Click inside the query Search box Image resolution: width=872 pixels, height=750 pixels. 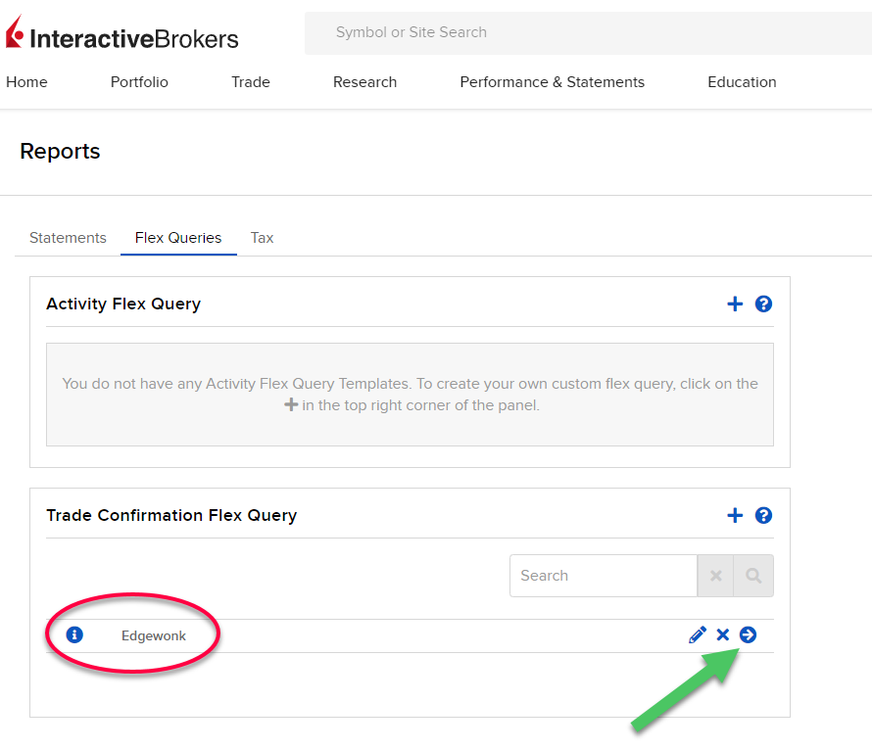(603, 576)
